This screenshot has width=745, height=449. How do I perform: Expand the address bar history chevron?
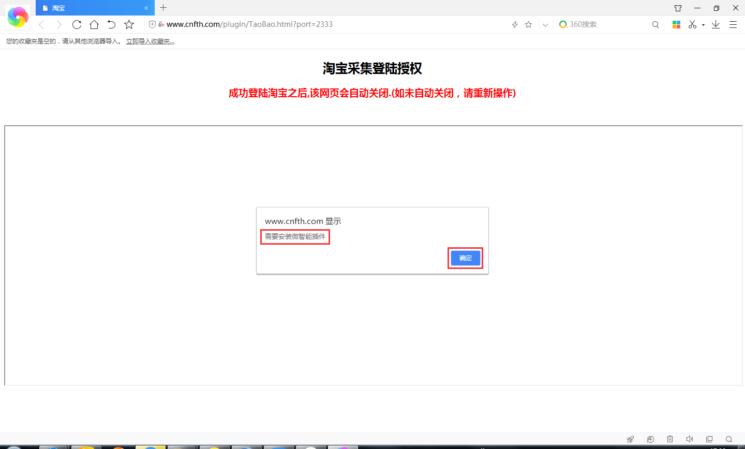point(545,25)
